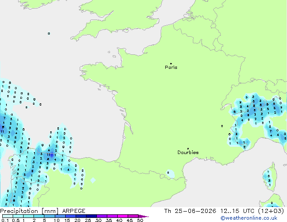This screenshot has width=287, height=222.
Task: Click the purple arrow tip past 50
Action: tap(143, 216)
